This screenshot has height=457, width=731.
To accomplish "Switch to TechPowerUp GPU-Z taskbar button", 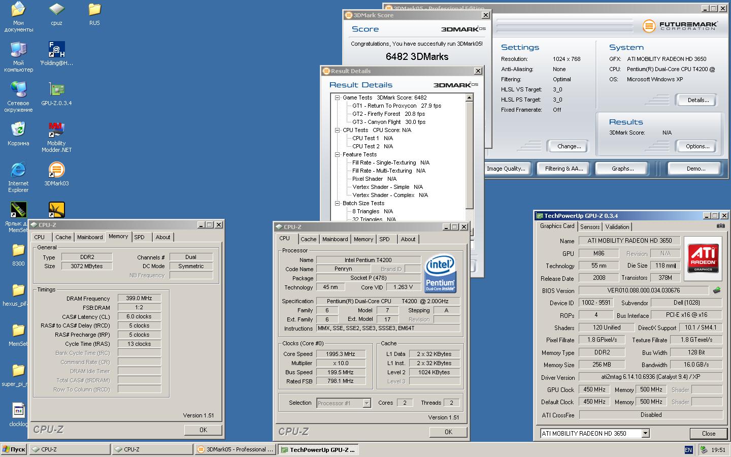I will click(318, 449).
